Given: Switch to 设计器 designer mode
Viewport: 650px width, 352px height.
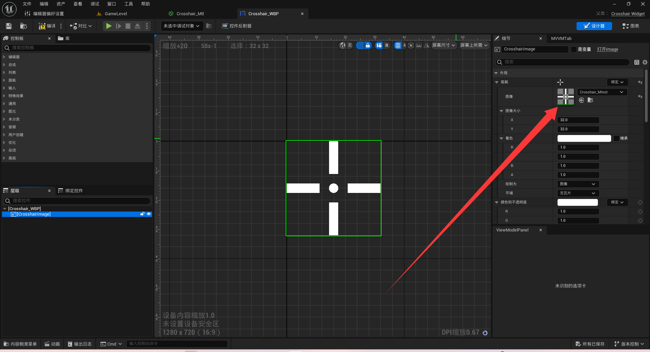Looking at the screenshot, I should coord(594,26).
